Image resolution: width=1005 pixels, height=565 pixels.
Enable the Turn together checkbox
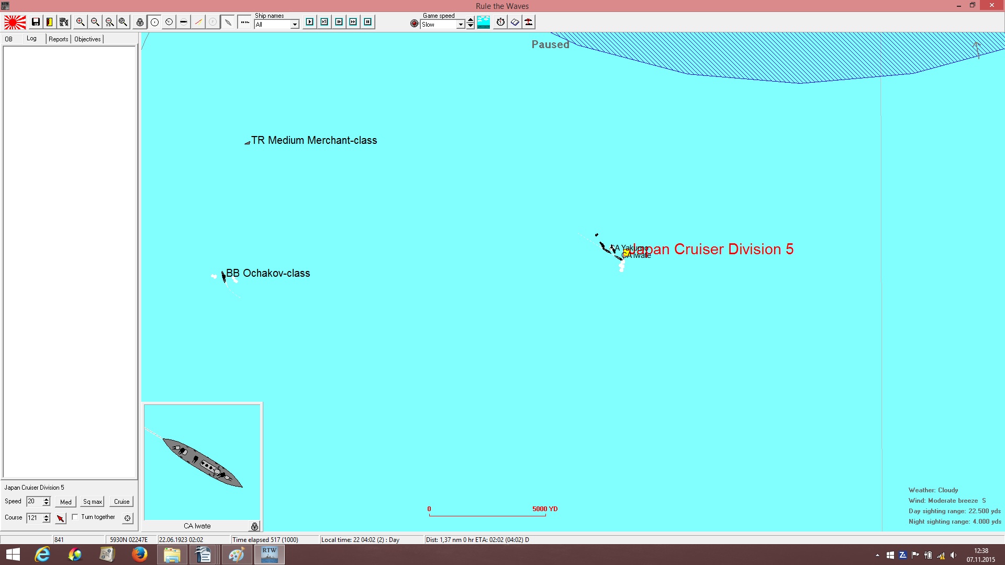coord(75,517)
